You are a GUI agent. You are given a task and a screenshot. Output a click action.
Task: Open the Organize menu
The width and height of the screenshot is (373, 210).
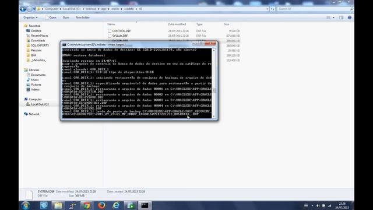pos(30,17)
